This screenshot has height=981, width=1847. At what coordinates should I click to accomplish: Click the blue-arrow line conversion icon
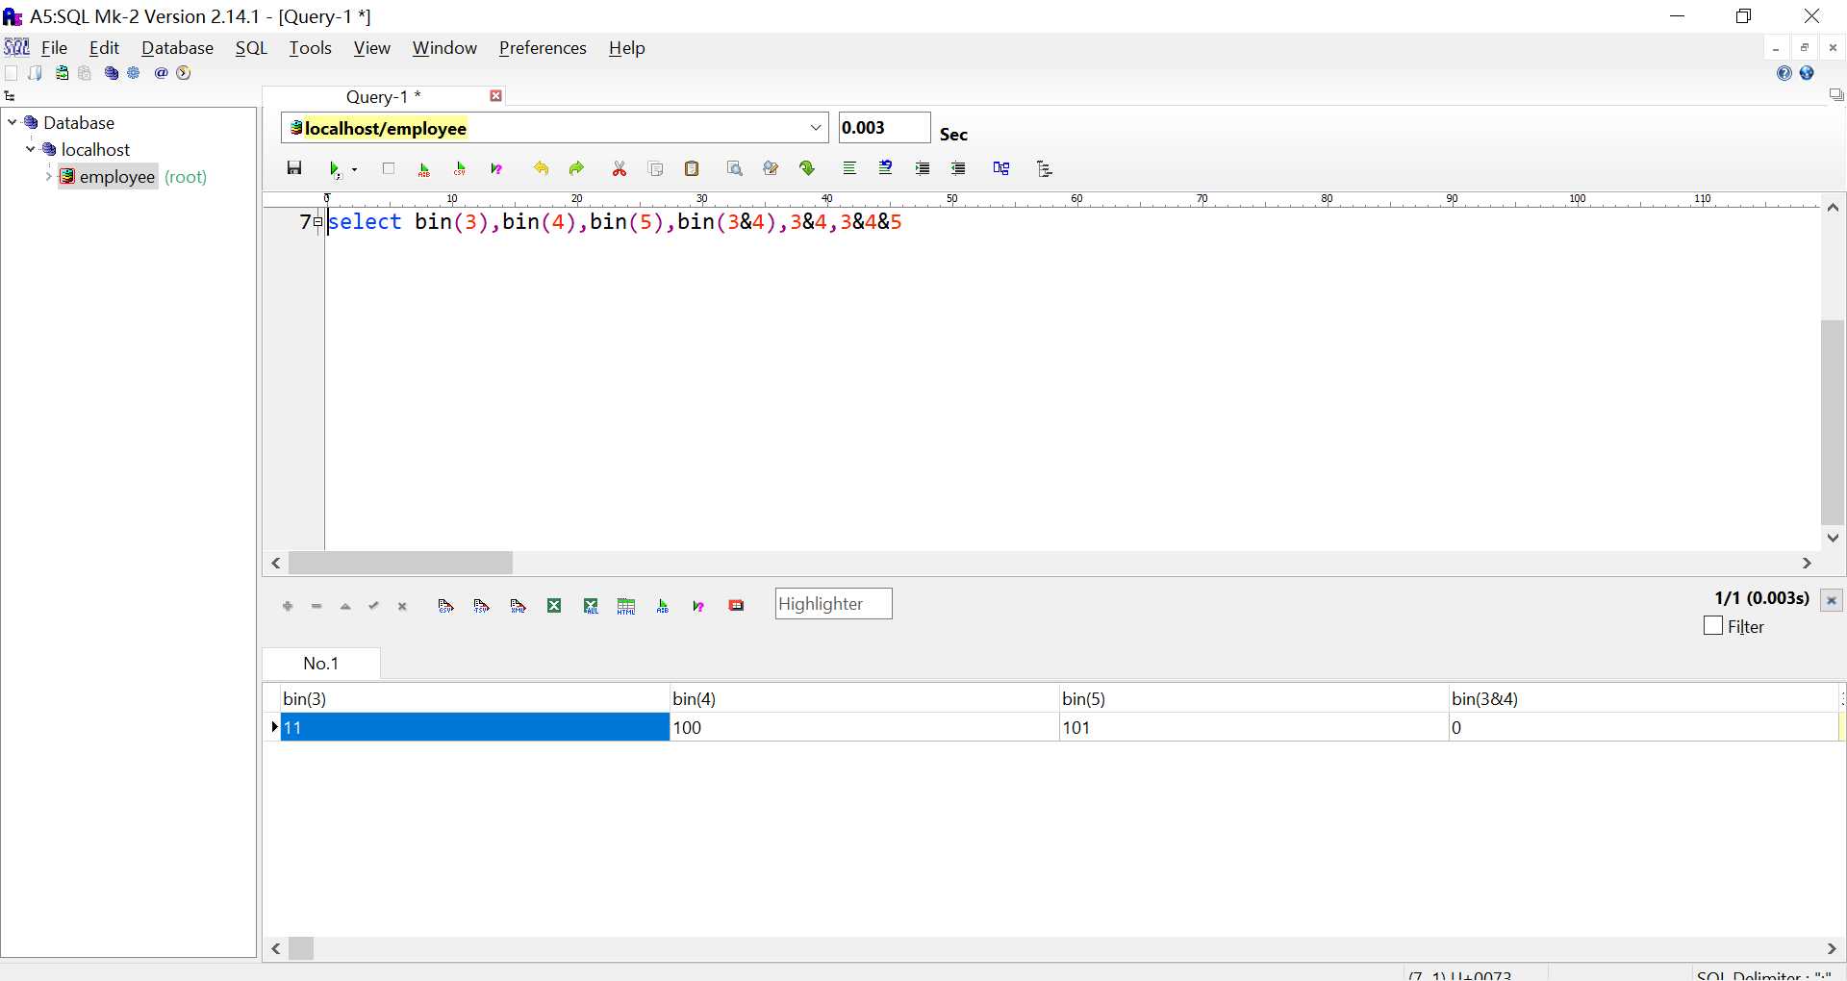point(886,168)
